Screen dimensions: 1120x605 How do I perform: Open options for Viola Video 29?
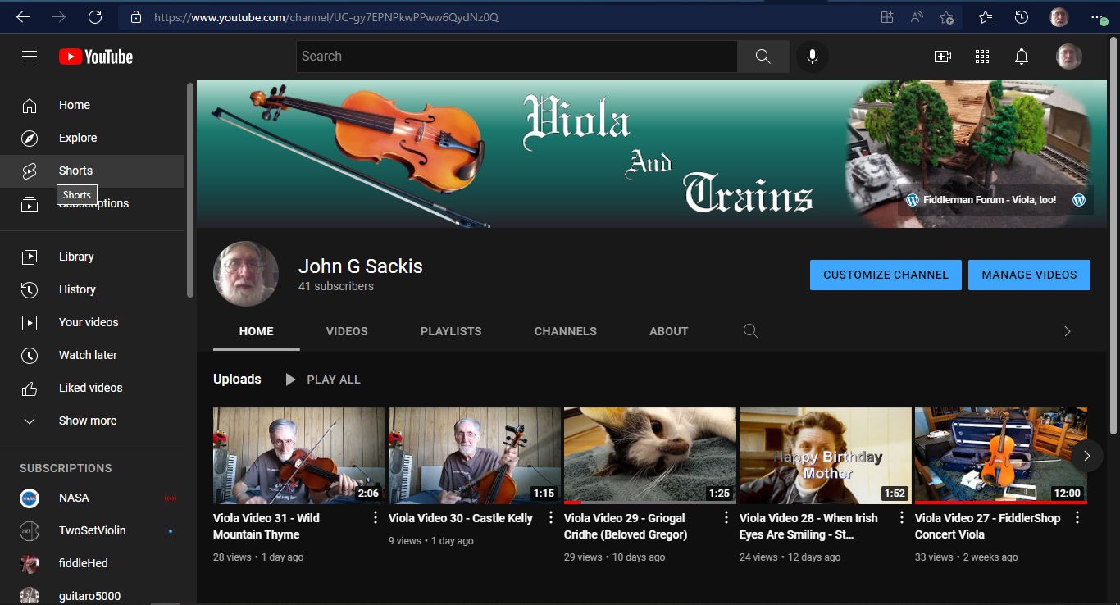pos(726,518)
